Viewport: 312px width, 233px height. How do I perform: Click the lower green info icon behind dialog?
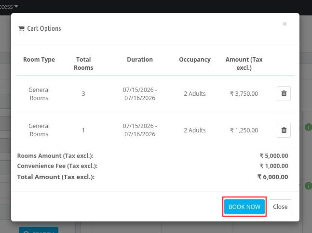(308, 186)
